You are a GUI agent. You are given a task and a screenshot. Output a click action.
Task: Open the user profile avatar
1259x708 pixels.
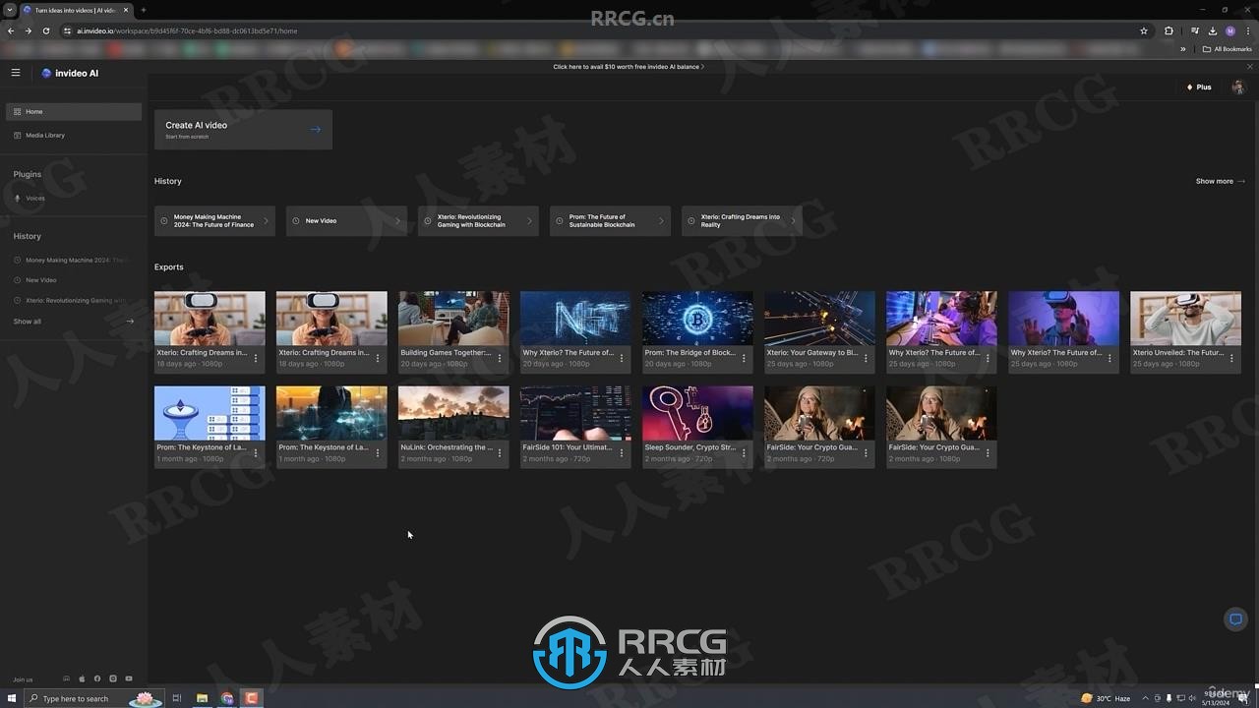[x=1237, y=88]
